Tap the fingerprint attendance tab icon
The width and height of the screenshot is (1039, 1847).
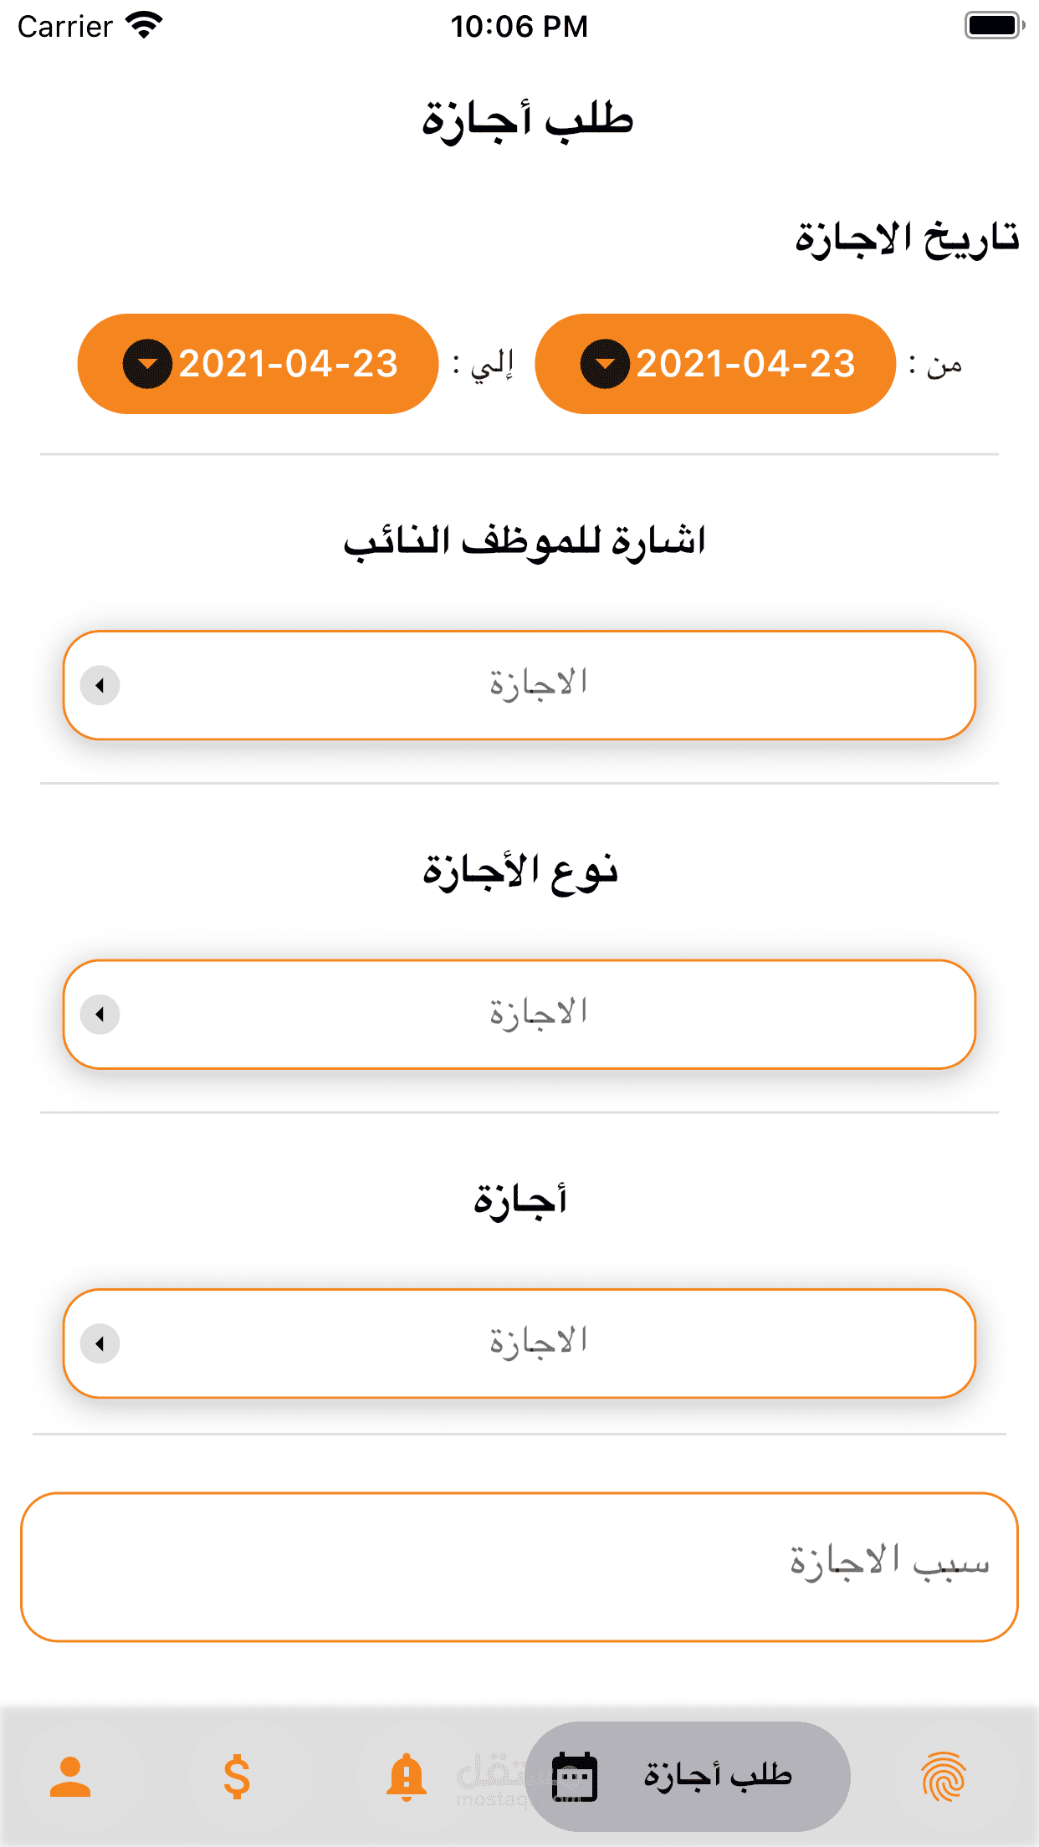tap(944, 1777)
